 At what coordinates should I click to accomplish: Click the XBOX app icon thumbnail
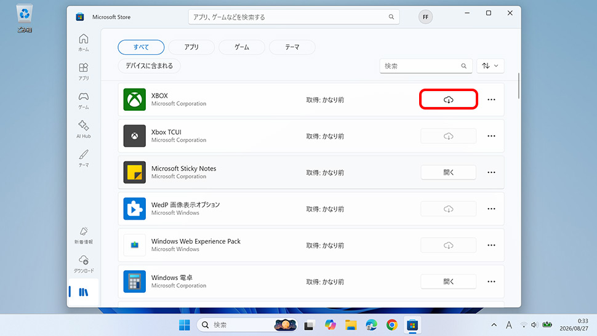(134, 99)
